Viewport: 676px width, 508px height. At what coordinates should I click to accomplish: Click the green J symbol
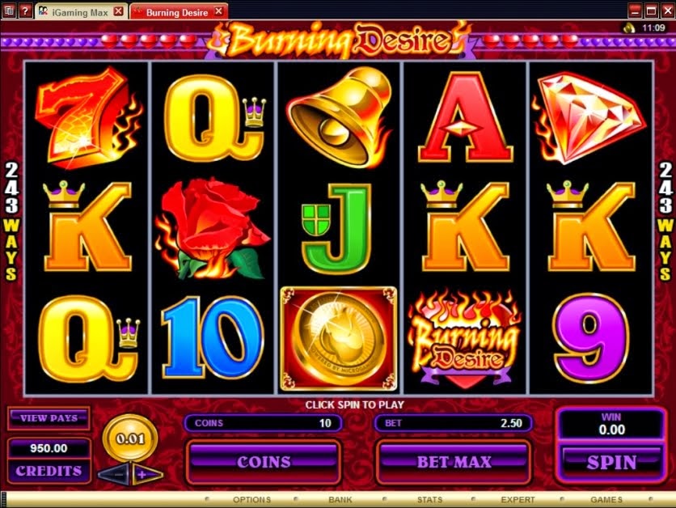tap(336, 229)
